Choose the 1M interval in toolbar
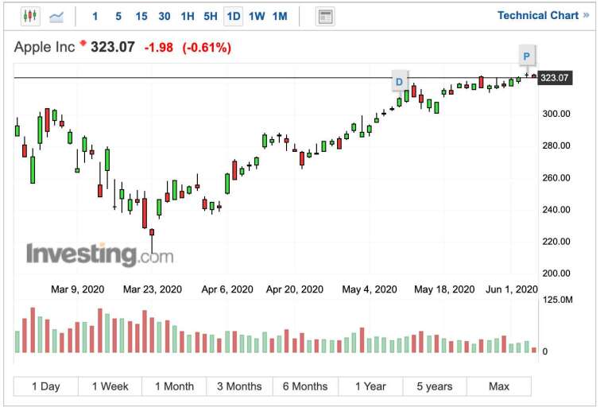604x411 pixels. coord(280,16)
